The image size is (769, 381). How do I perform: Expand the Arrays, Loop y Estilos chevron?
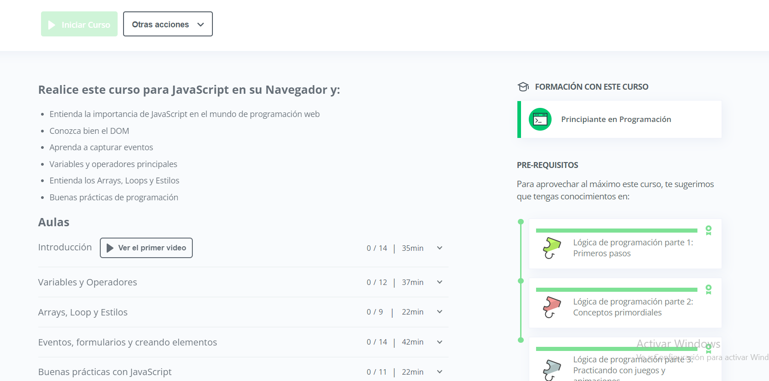[440, 312]
